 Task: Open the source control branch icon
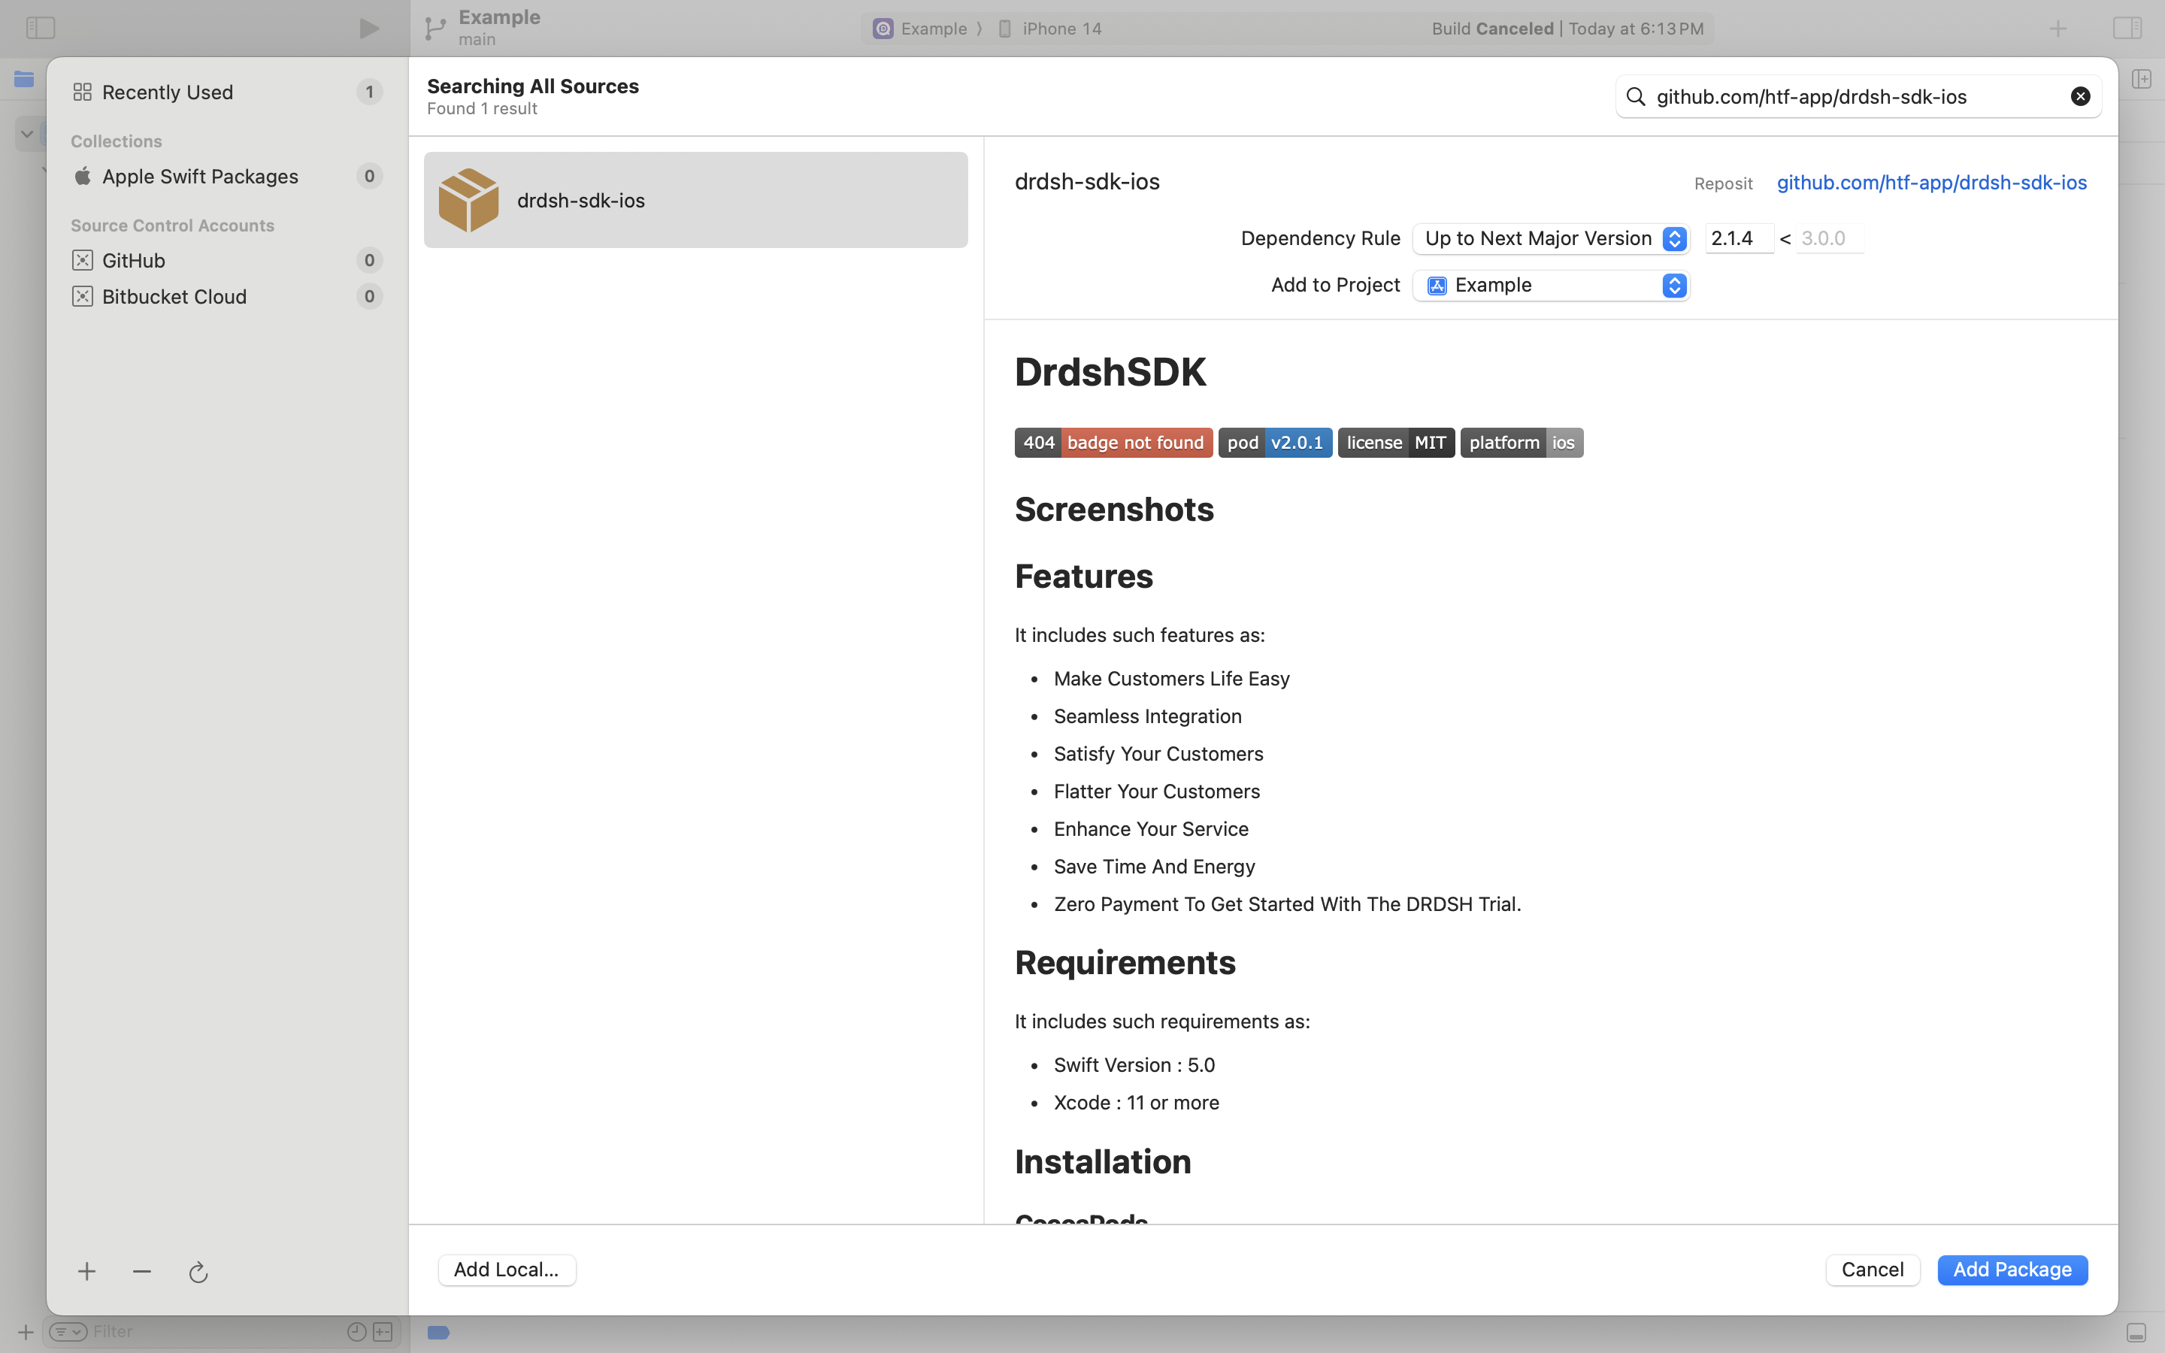point(436,29)
